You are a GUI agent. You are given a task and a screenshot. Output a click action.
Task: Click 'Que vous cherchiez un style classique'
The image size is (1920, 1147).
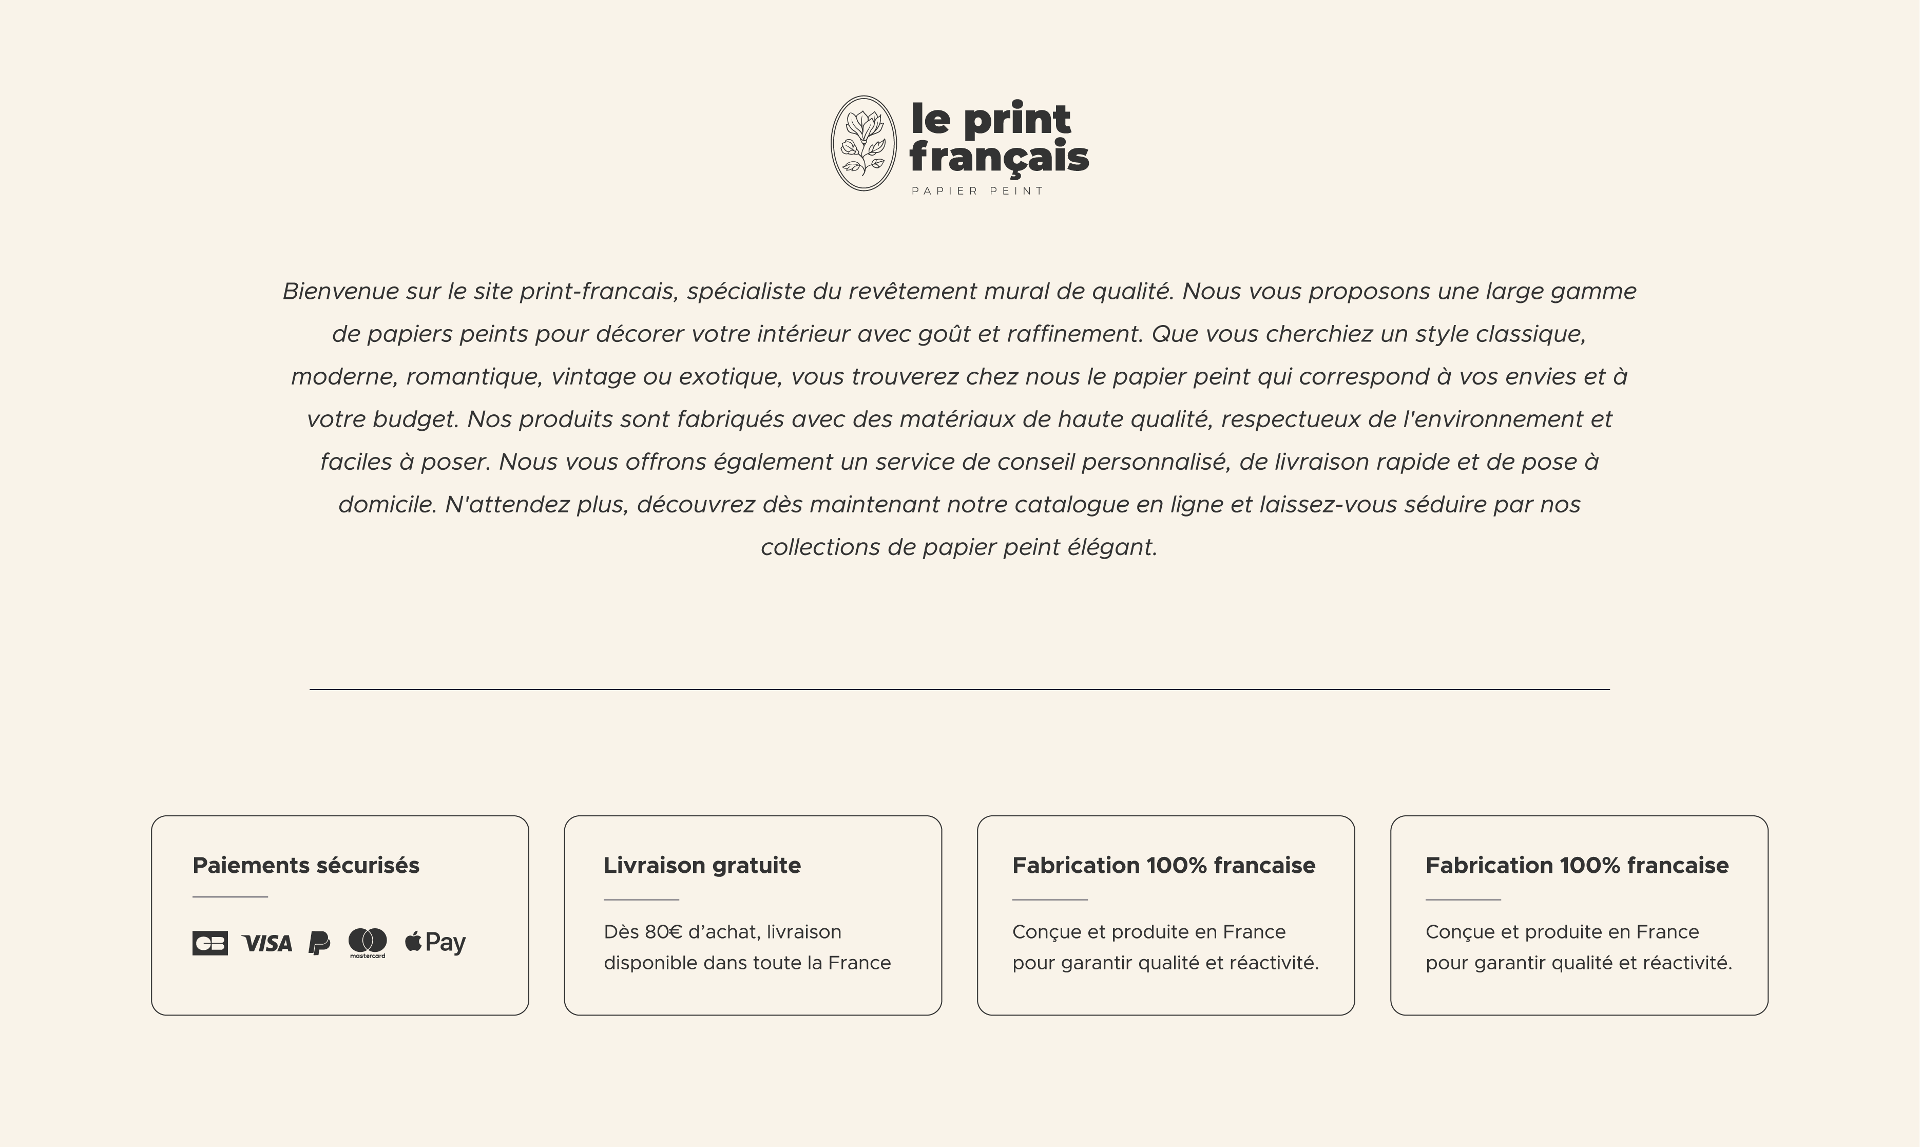(1368, 334)
